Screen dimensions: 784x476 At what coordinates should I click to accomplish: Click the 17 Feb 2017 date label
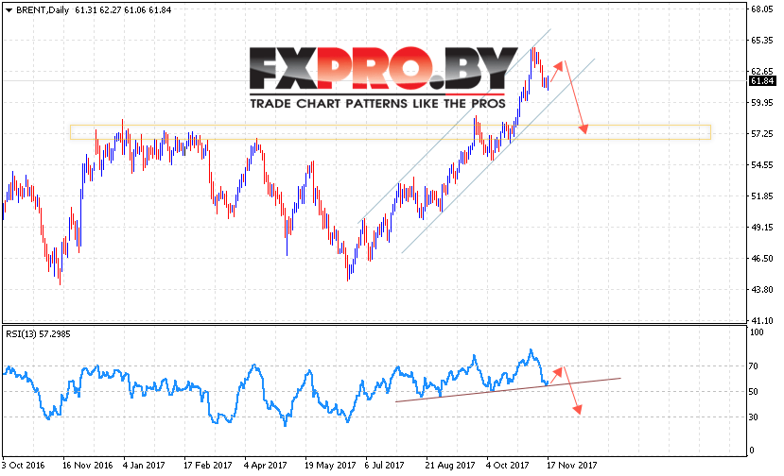207,466
